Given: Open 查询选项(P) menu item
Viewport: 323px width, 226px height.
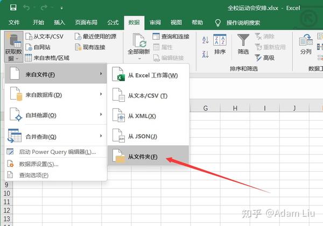Looking at the screenshot, I should click(55, 175).
